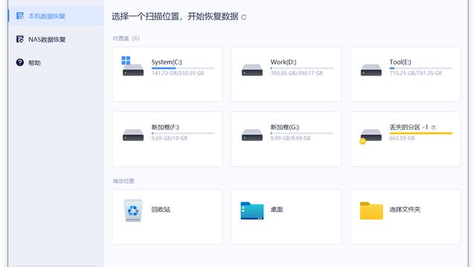Click the 新加卷(F:) usage bar
Screen dimensions: 476x267
click(183, 133)
